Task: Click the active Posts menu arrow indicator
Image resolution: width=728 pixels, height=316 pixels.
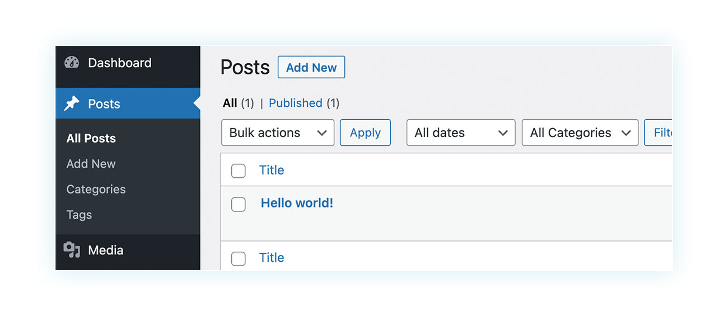Action: [x=197, y=103]
